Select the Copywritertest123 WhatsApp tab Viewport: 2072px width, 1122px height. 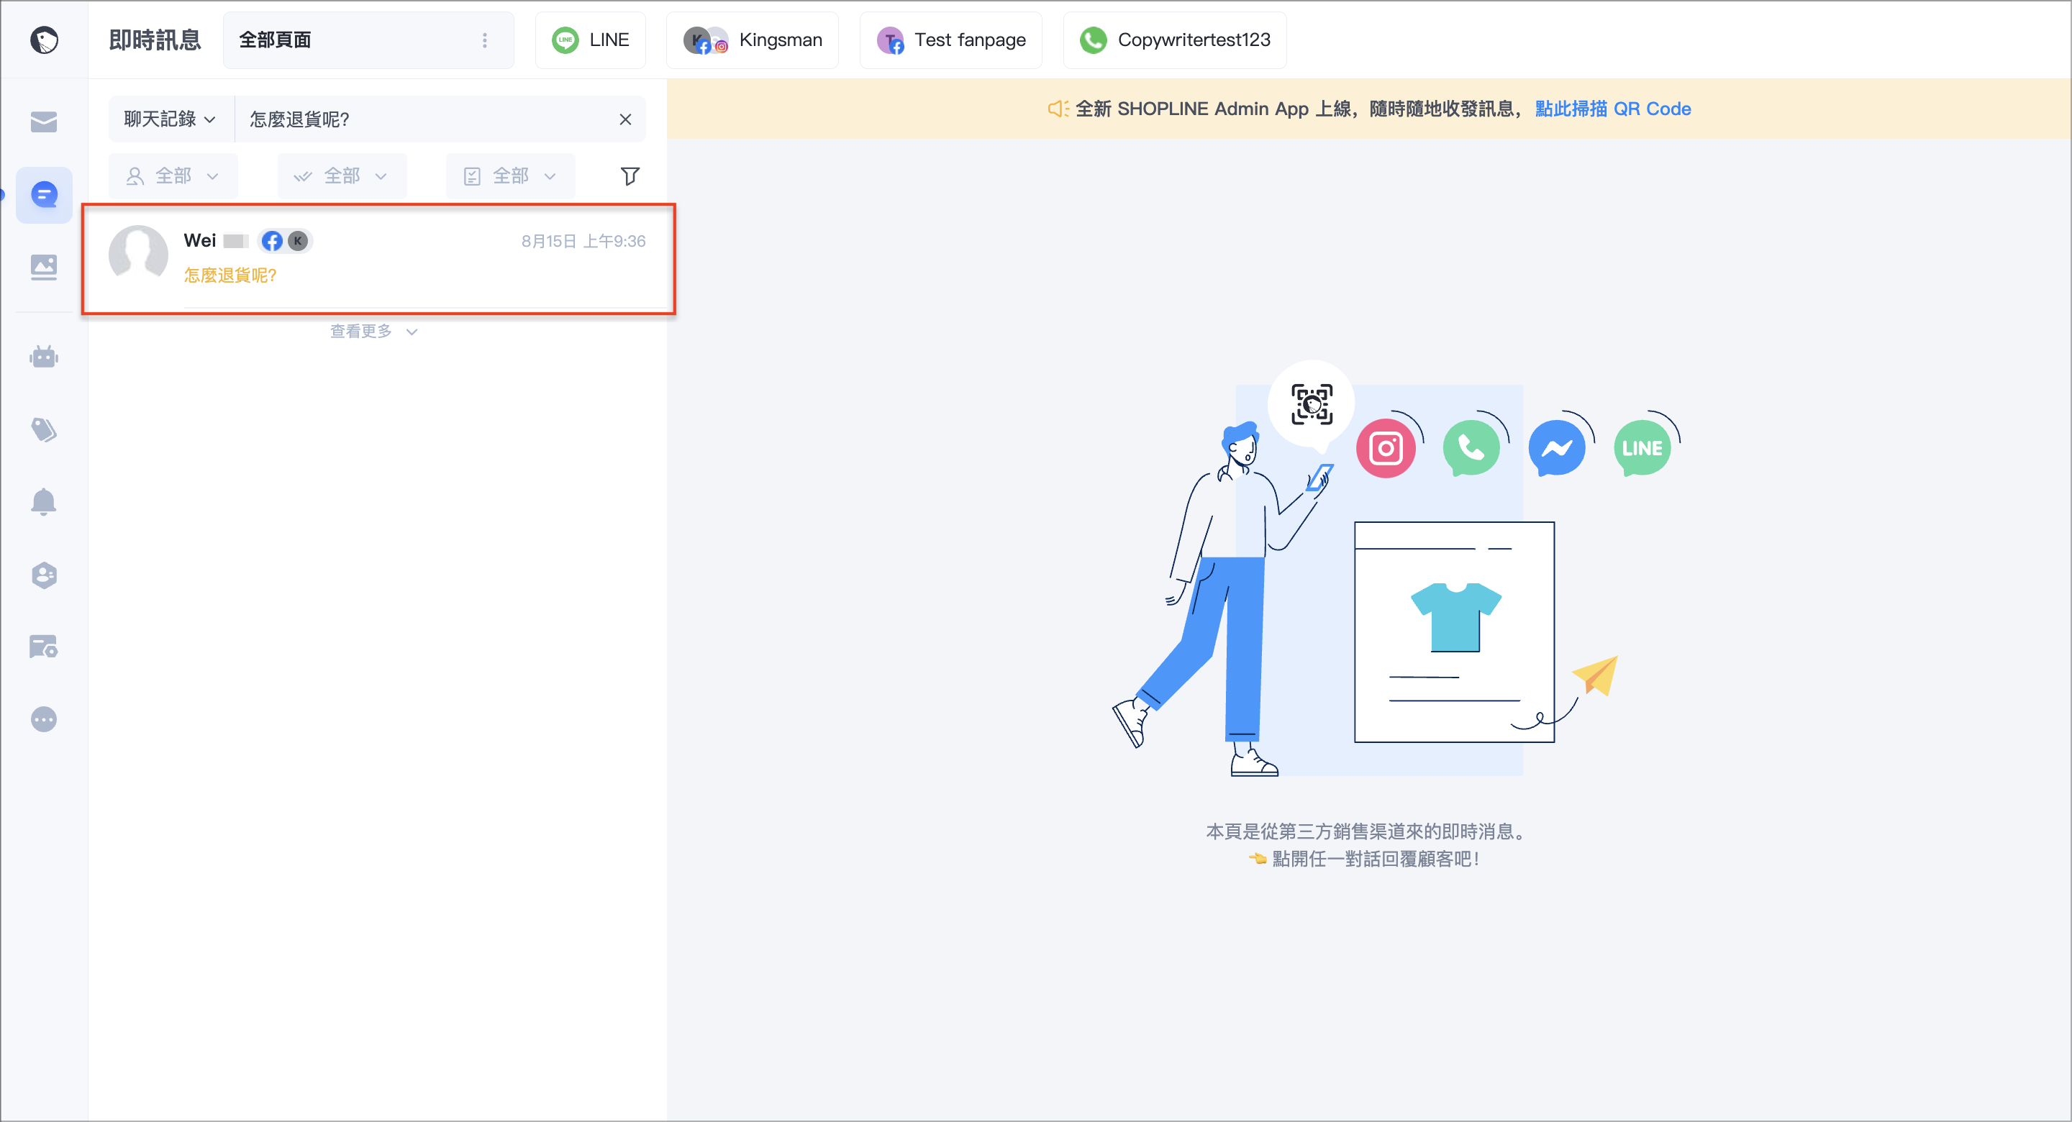tap(1174, 40)
